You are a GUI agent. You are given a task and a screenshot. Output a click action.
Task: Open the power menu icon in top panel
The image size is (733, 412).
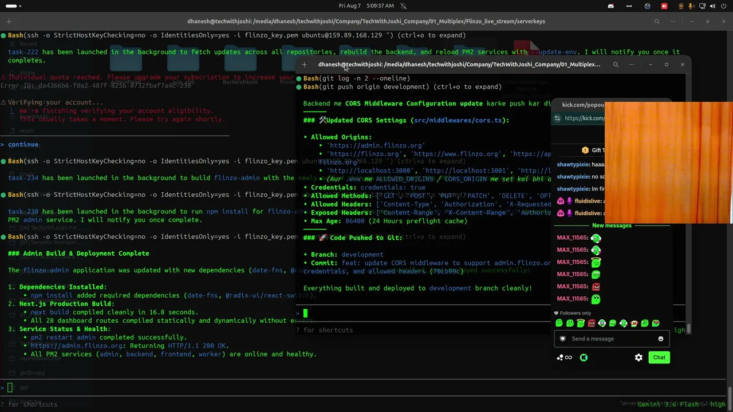coord(724,6)
